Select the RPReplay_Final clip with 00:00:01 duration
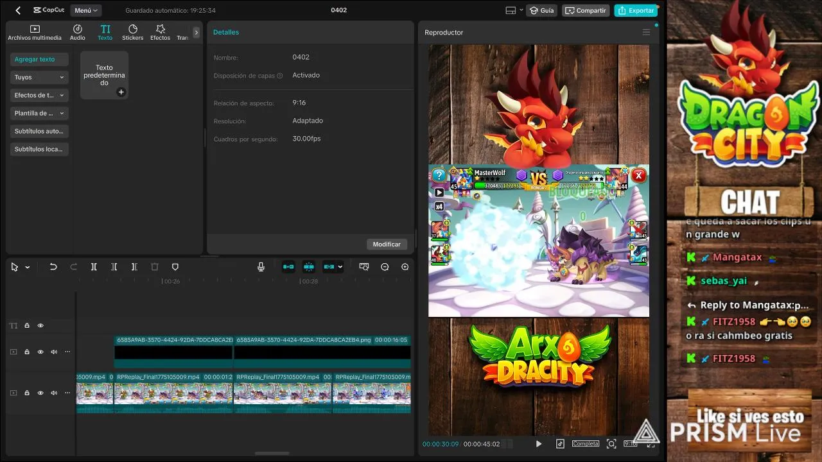 [173, 393]
